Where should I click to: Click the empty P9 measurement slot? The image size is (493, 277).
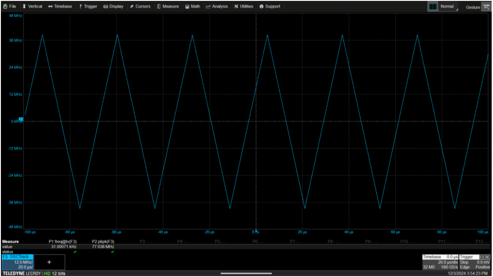coord(372,241)
